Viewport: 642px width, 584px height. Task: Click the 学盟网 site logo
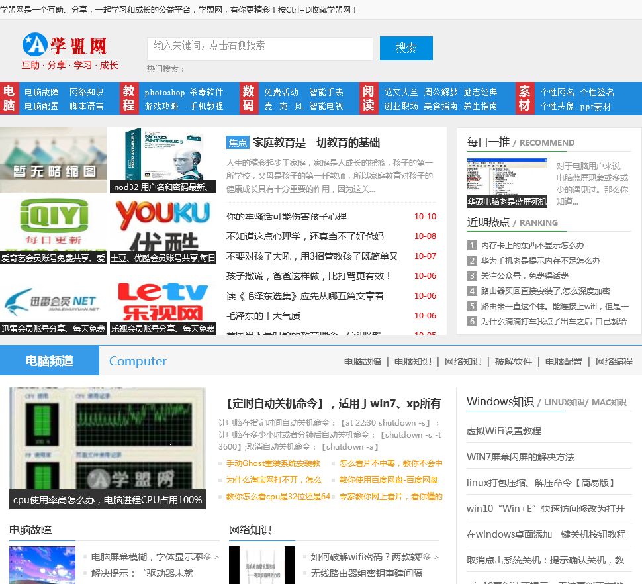coord(70,51)
